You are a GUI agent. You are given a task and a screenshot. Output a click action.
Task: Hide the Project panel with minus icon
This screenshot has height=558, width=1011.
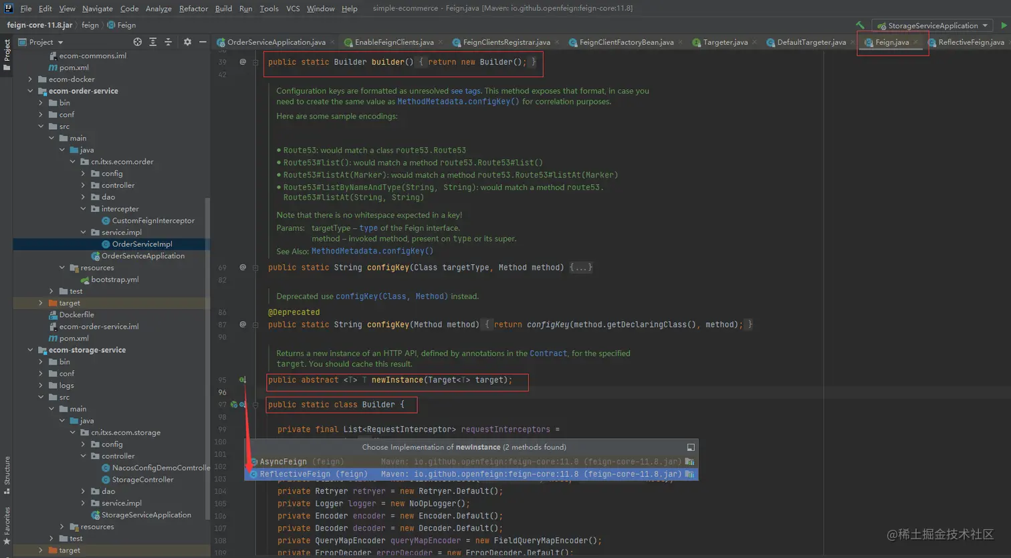point(203,41)
